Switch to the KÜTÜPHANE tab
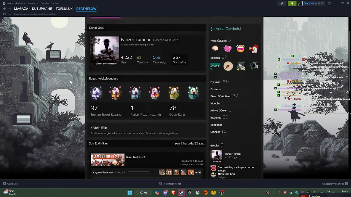The width and height of the screenshot is (351, 197). click(42, 9)
